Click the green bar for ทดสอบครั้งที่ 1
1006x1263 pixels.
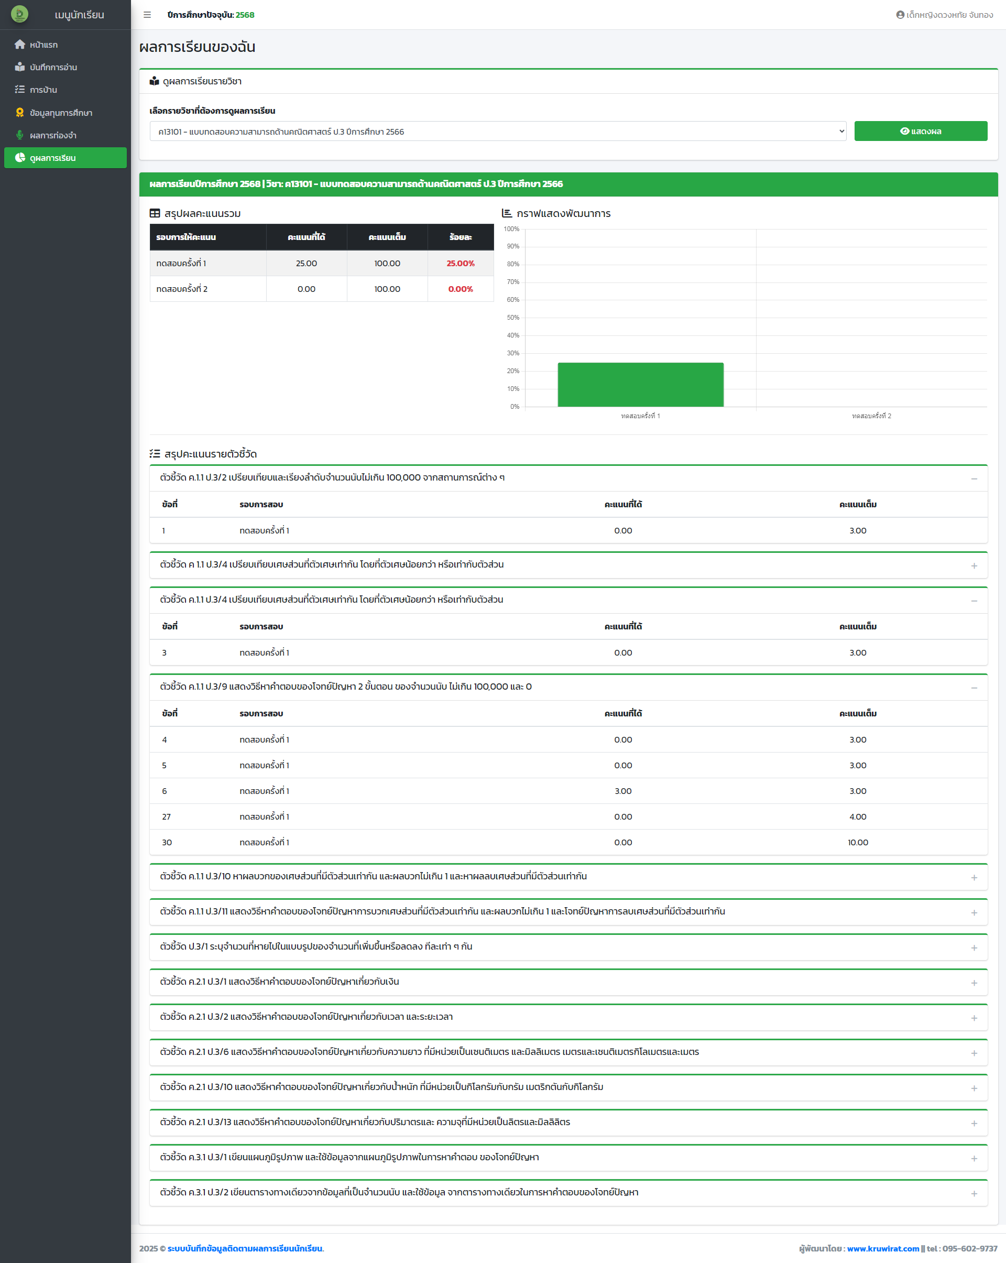pyautogui.click(x=640, y=384)
